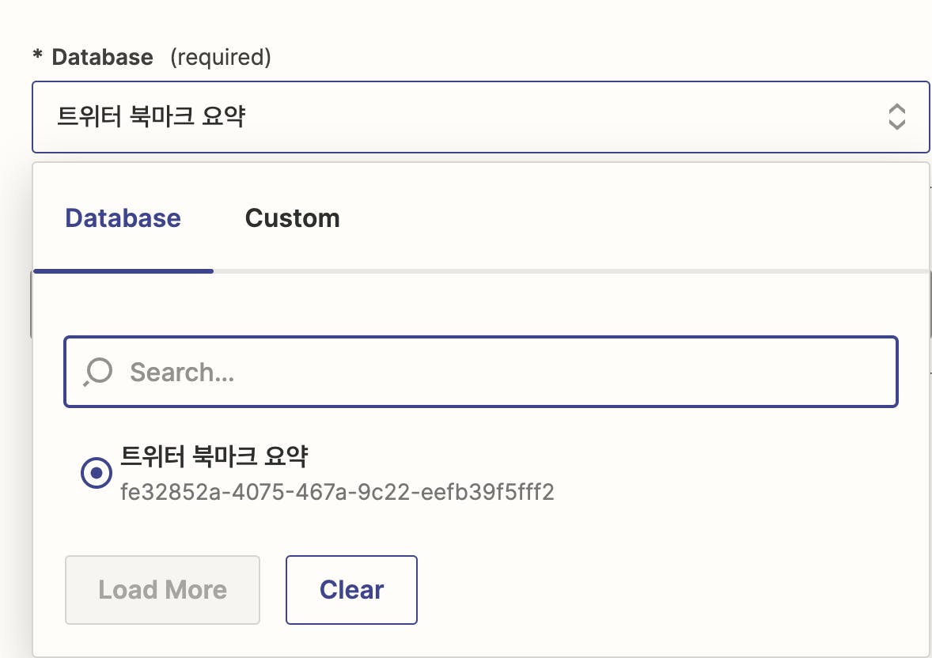Click the bold Database field label
This screenshot has height=658, width=932.
(102, 57)
